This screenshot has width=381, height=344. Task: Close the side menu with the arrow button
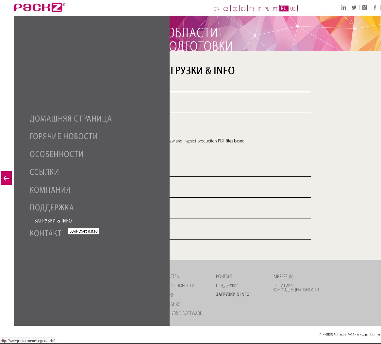coord(6,178)
